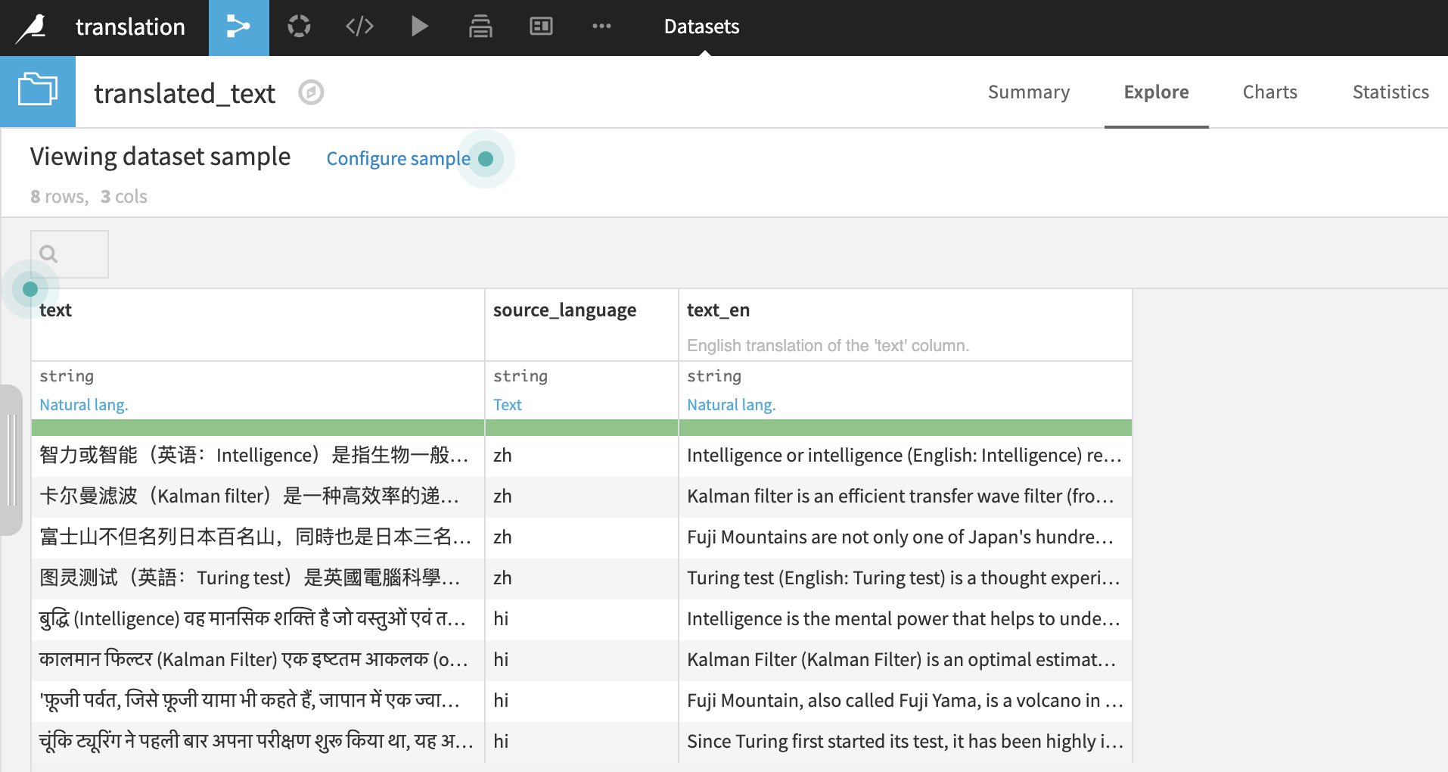Click the stacked Wiki toolbar icon

pos(480,26)
